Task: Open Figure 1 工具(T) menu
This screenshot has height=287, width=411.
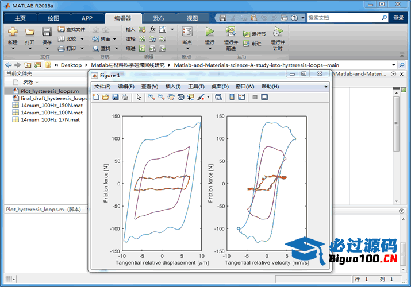Action: coord(196,86)
